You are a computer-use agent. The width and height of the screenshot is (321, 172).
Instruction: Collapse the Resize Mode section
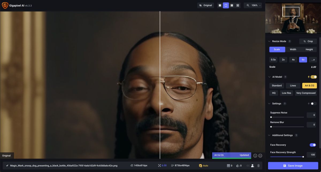tap(269, 41)
